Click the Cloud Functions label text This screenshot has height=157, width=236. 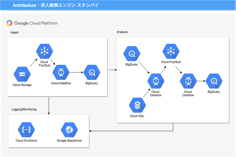pyautogui.click(x=26, y=141)
